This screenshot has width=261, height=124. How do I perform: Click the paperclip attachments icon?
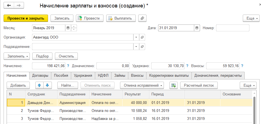point(142,18)
